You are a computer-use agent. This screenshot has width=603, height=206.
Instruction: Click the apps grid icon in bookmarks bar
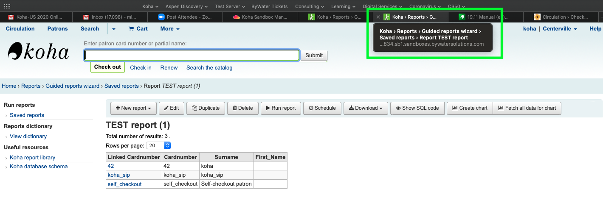(7, 6)
